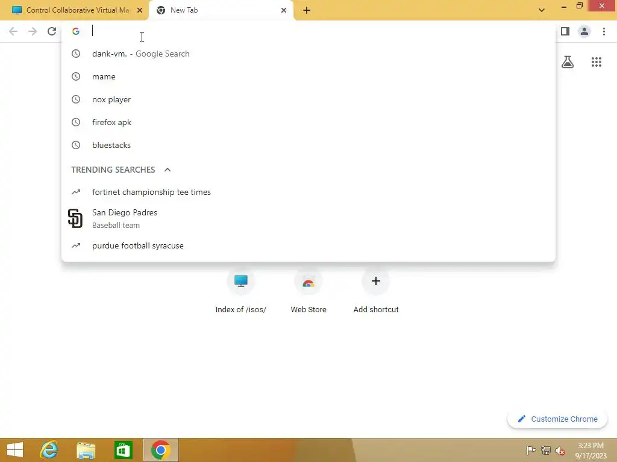Click the trending arrow beside purdue football

[x=76, y=245]
